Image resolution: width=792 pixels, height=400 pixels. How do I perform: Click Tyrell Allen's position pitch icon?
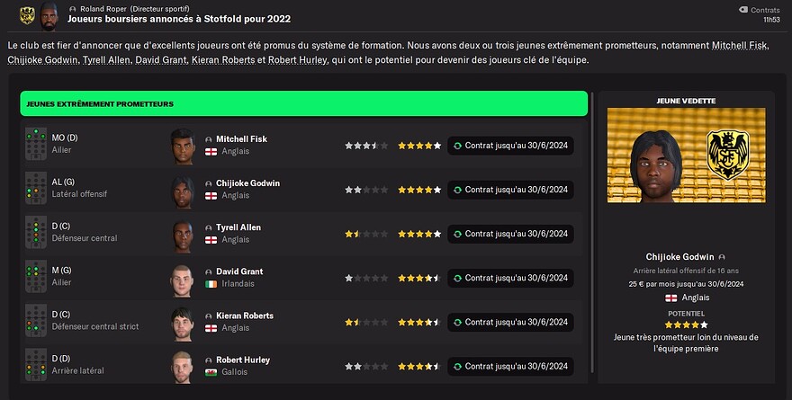point(36,233)
